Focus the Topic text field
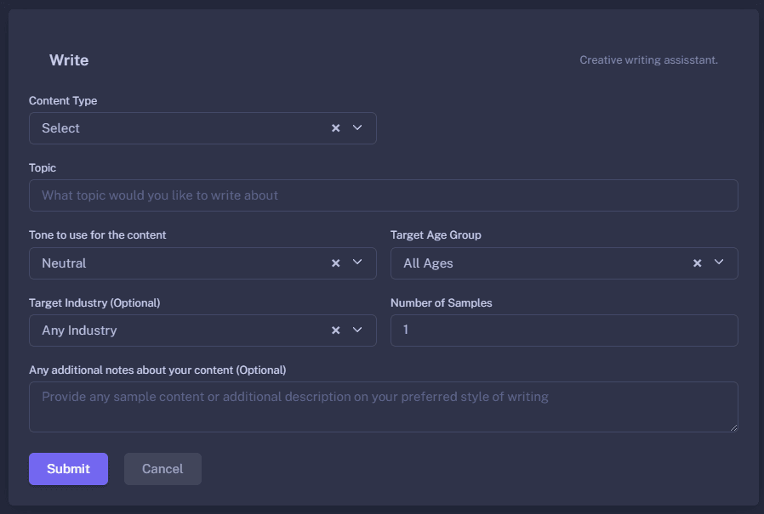The image size is (764, 514). (383, 195)
